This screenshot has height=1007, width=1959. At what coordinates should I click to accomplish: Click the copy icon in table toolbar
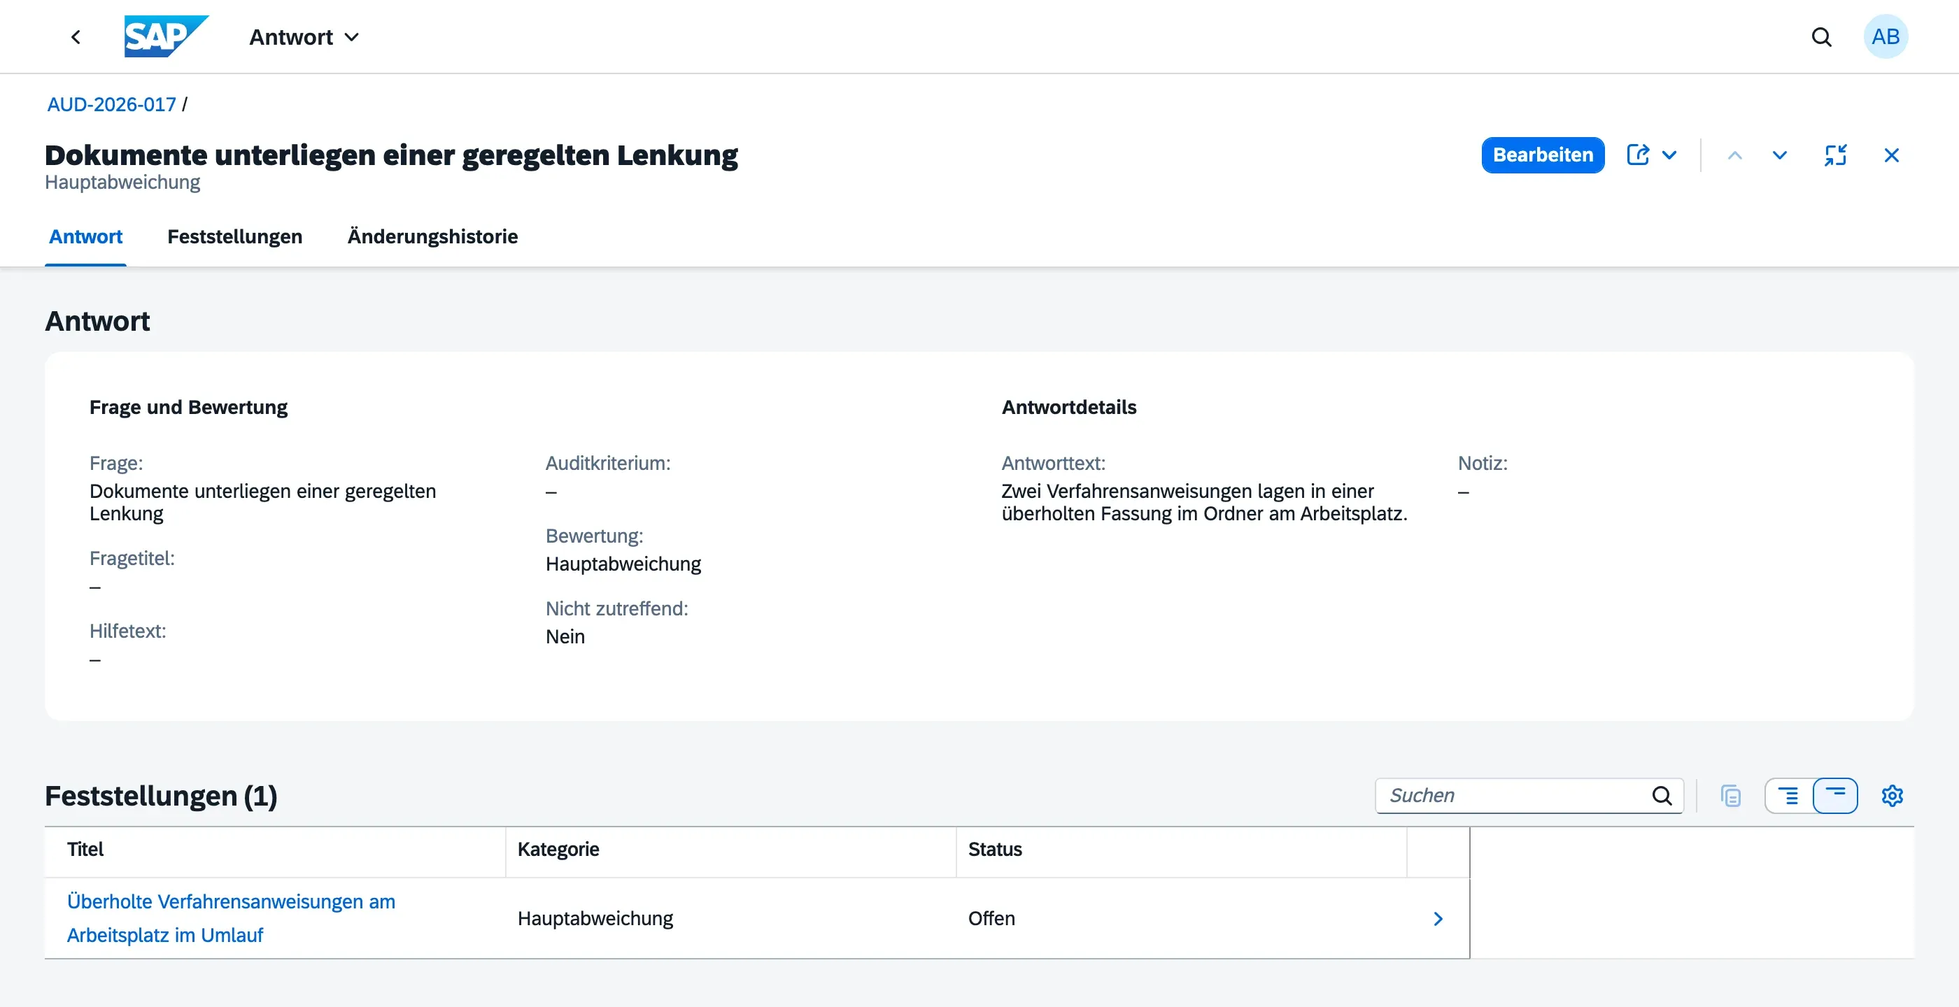1731,795
